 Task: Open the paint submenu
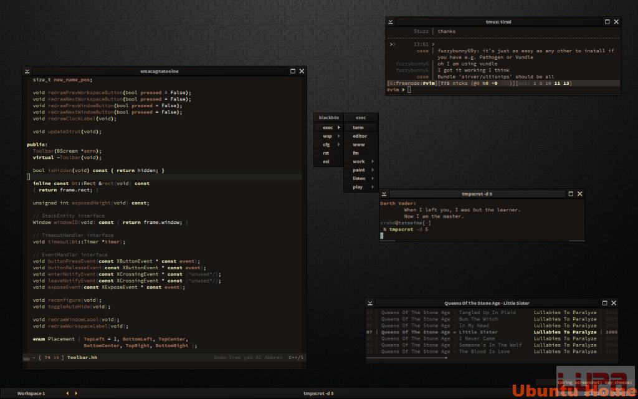click(x=359, y=170)
